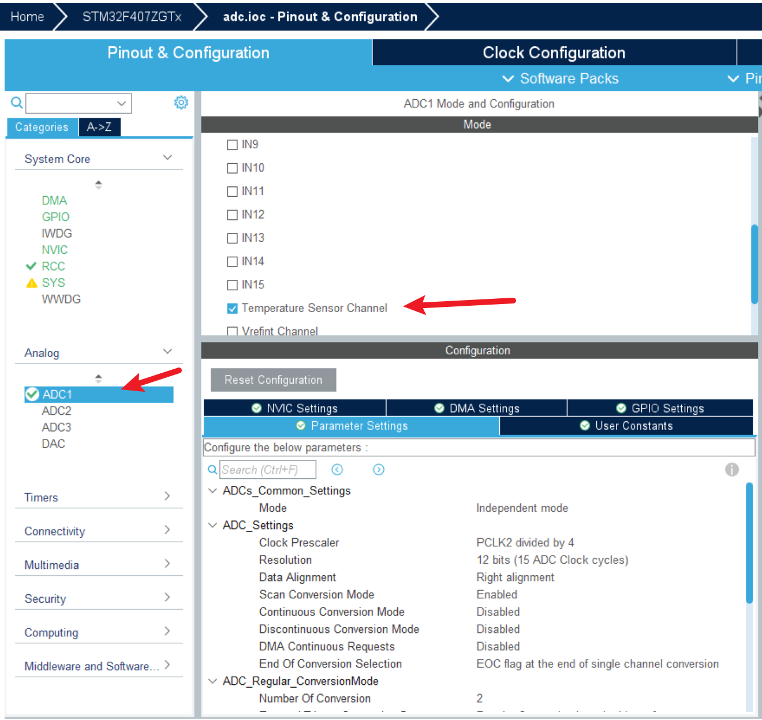Click the parameter search magnifier icon
This screenshot has width=762, height=720.
tap(212, 470)
